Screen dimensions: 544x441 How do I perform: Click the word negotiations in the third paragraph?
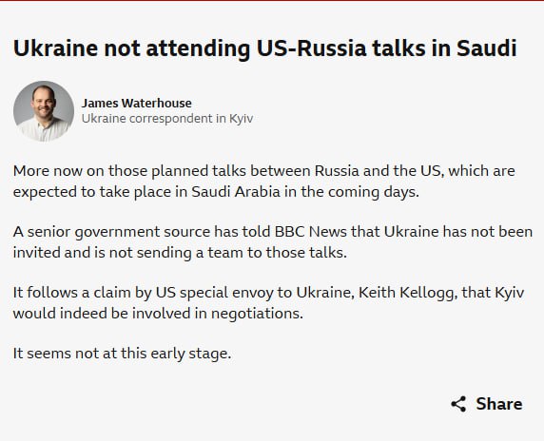[257, 314]
